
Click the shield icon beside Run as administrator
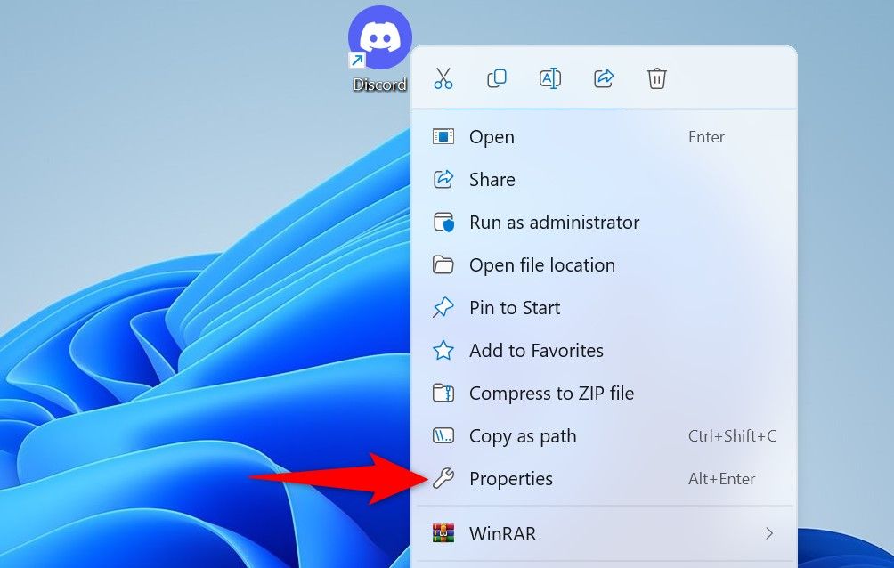446,222
